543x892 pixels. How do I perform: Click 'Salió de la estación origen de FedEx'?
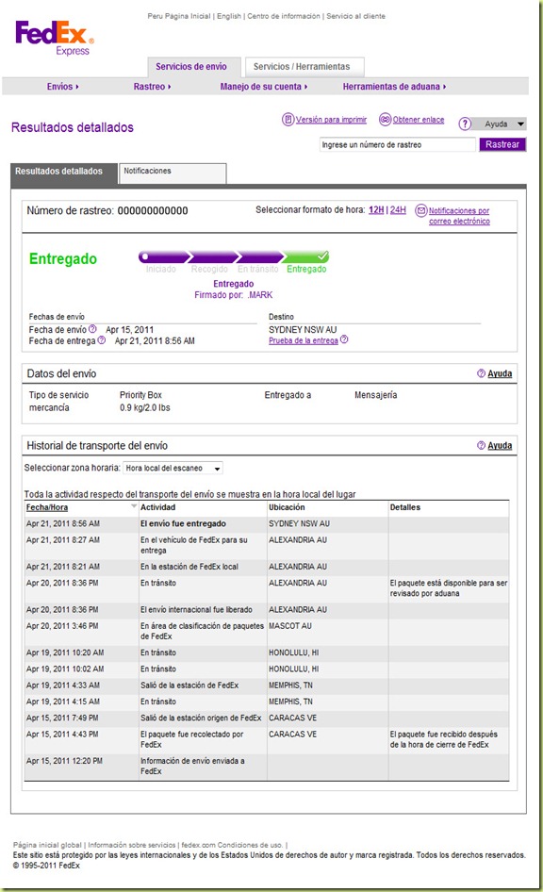201,718
